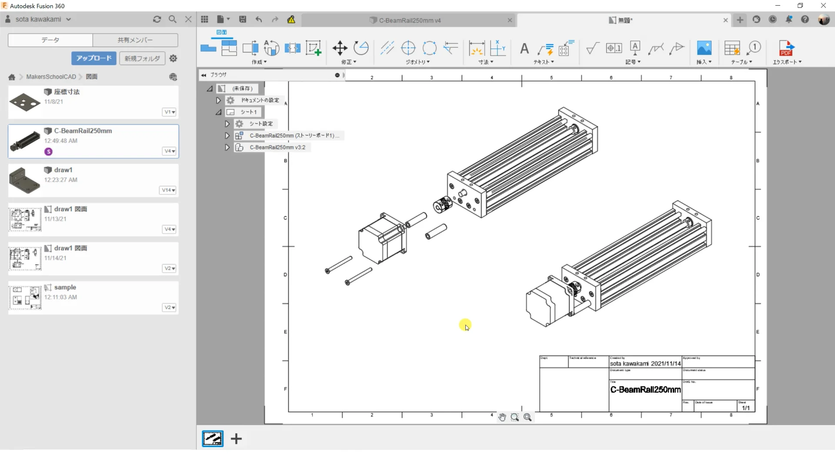The height and width of the screenshot is (469, 835).
Task: Select the Welding symbol tool
Action: [x=656, y=48]
